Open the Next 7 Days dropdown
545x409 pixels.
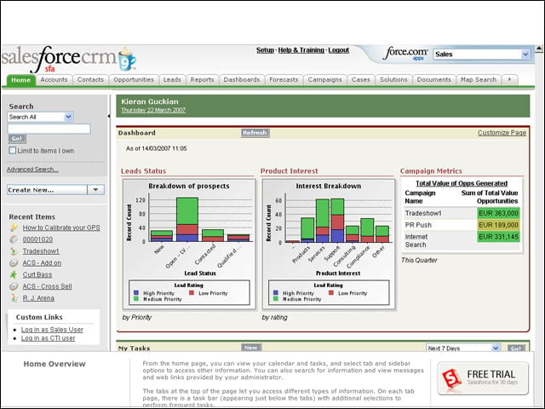tap(463, 348)
